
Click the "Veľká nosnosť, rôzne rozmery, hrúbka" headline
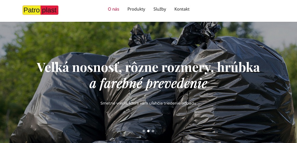[148, 67]
